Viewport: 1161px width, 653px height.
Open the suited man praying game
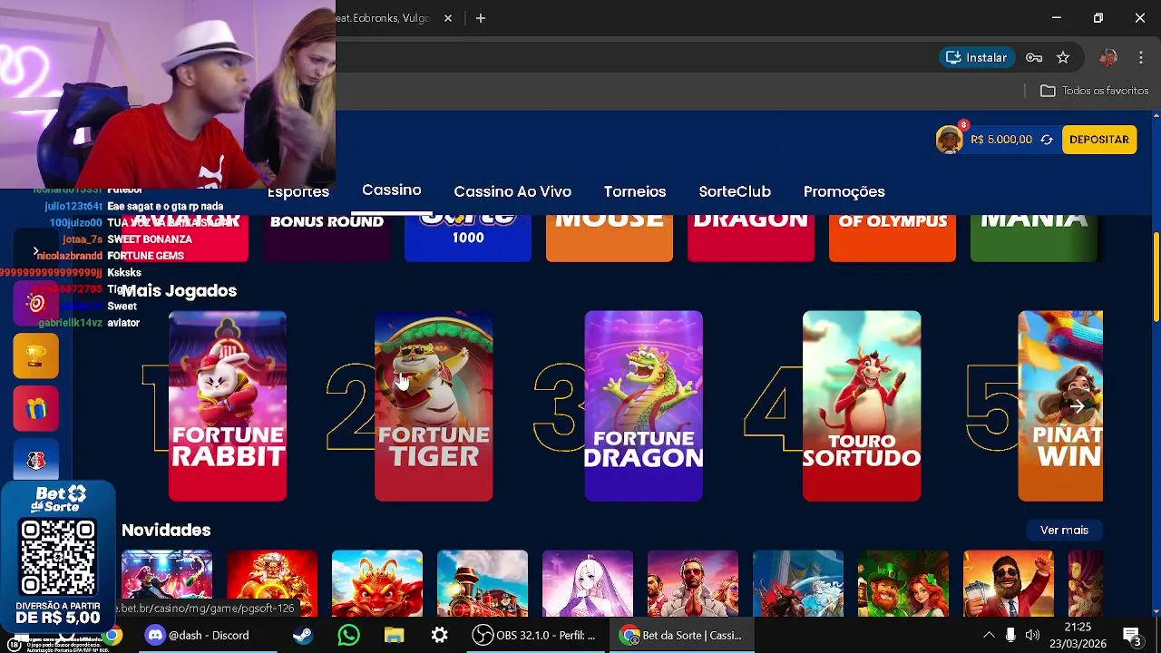pyautogui.click(x=693, y=583)
